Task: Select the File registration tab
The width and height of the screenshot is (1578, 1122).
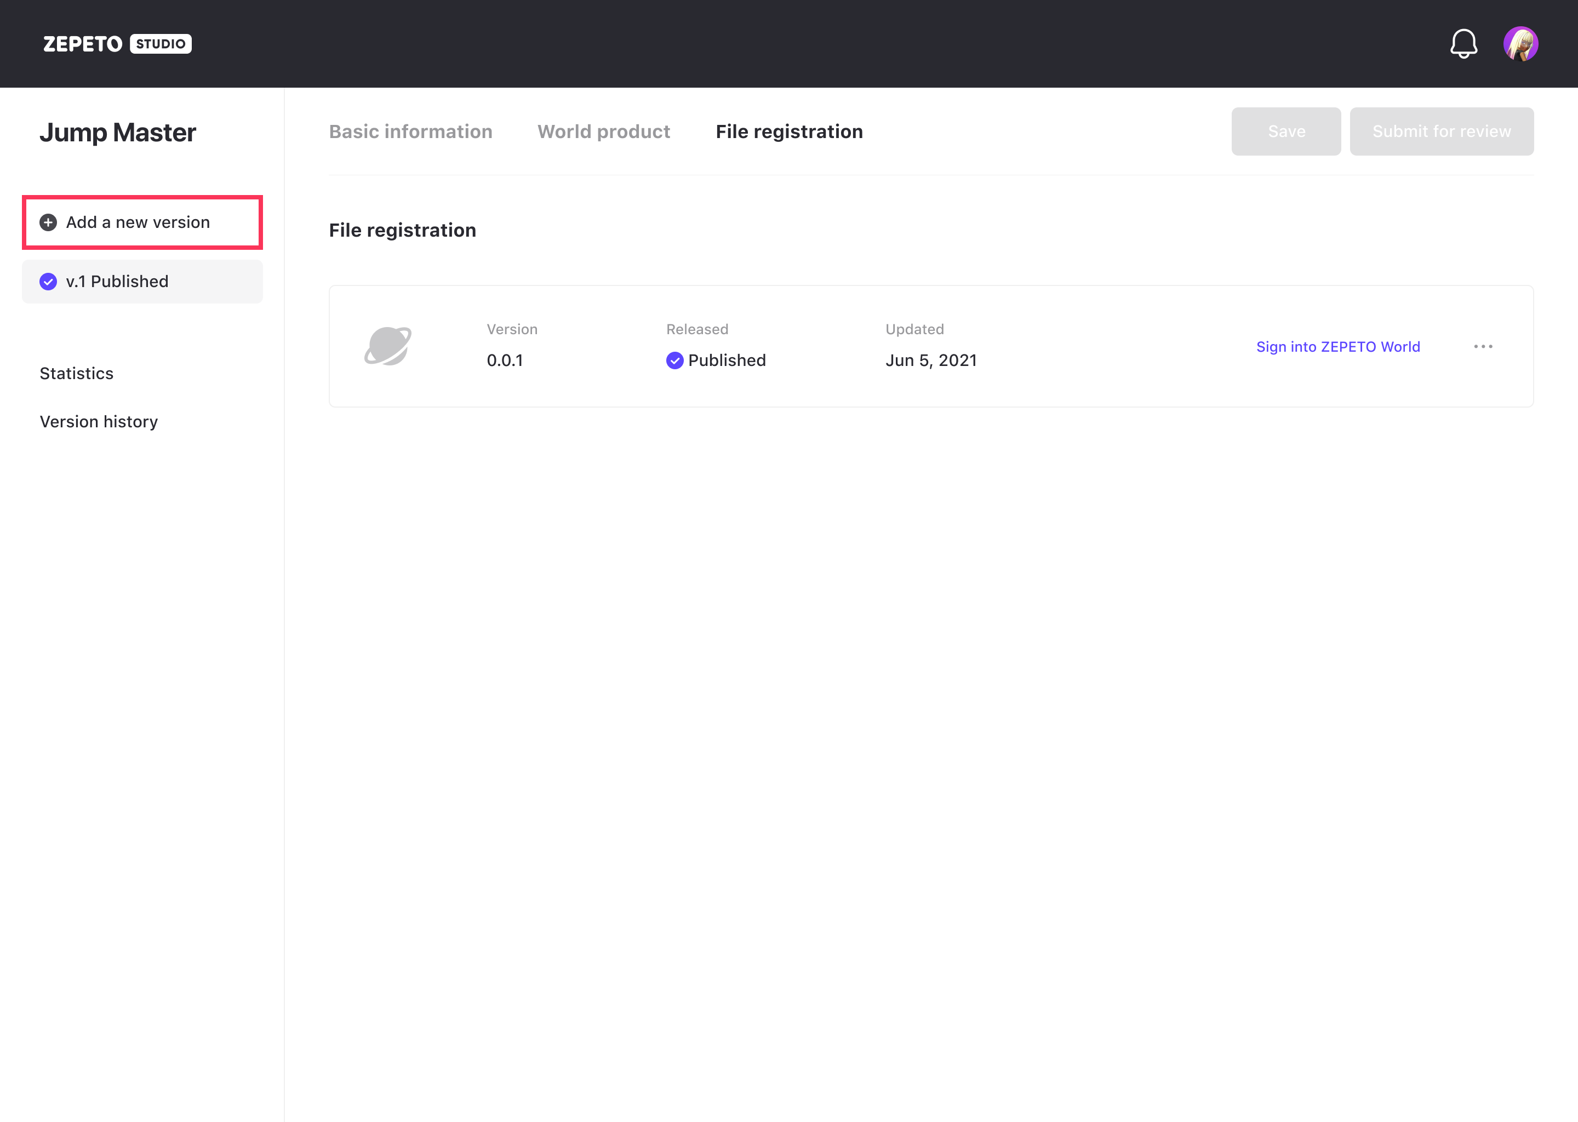Action: coord(789,131)
